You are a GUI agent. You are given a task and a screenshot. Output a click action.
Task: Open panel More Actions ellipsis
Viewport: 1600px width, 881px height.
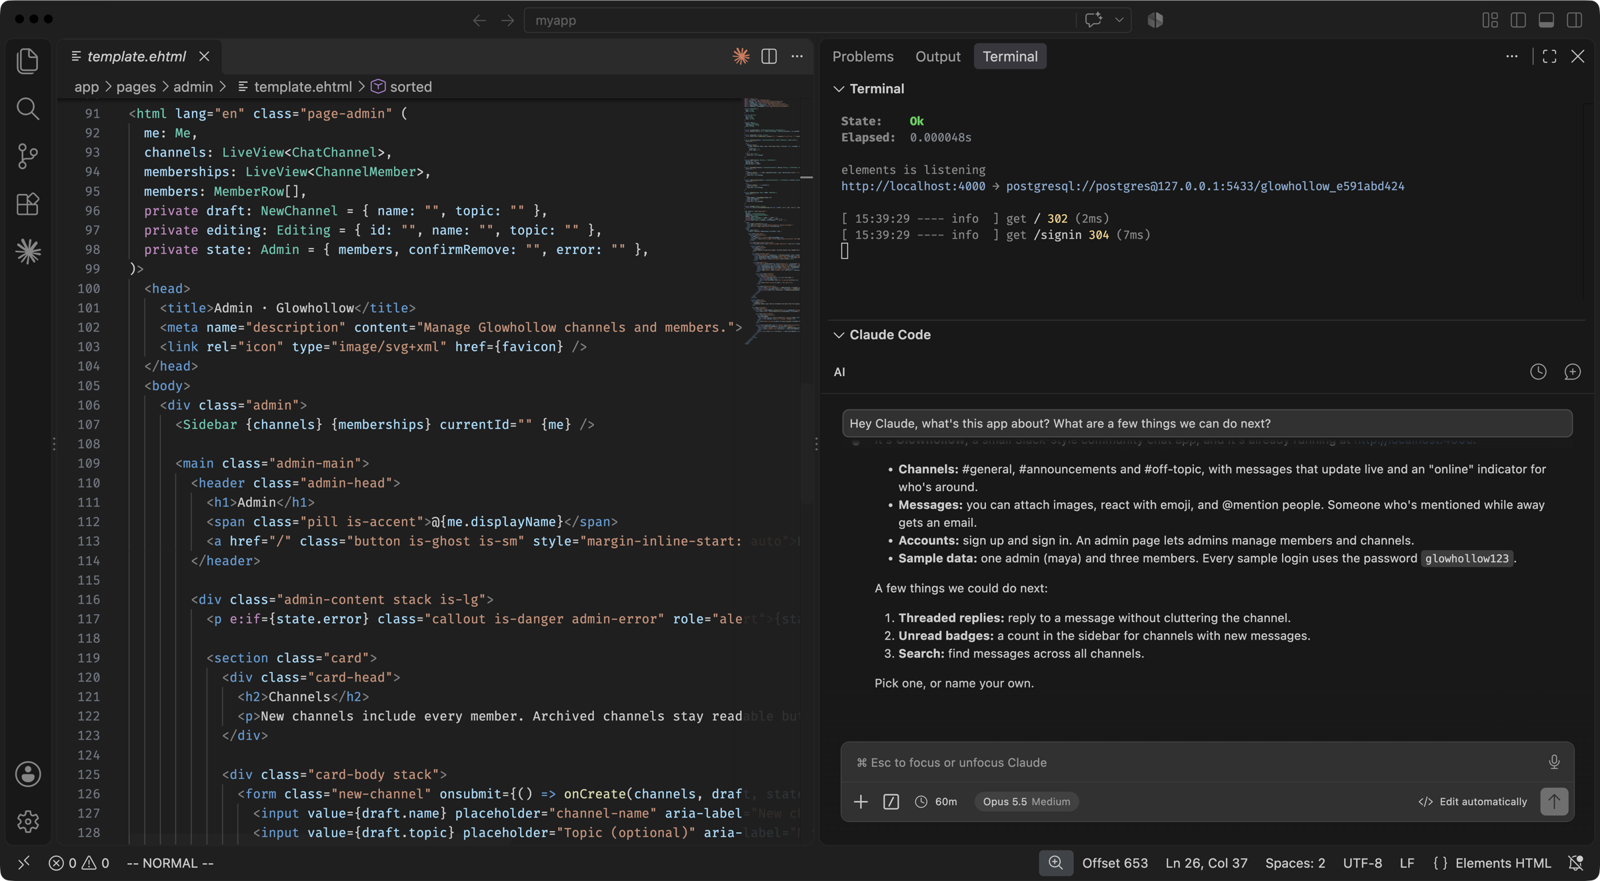pyautogui.click(x=1511, y=56)
